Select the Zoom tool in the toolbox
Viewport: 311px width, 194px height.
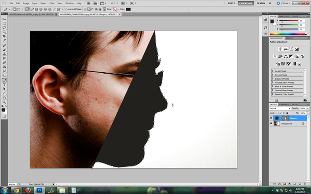click(4, 102)
